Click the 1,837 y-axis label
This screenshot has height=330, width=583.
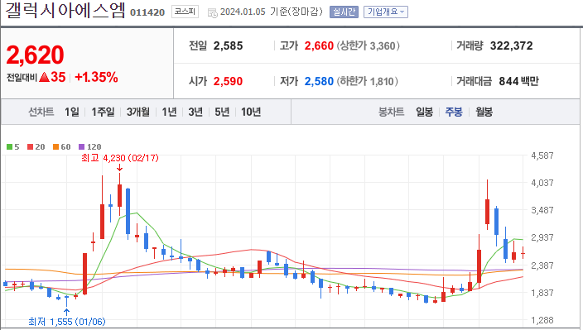542,293
